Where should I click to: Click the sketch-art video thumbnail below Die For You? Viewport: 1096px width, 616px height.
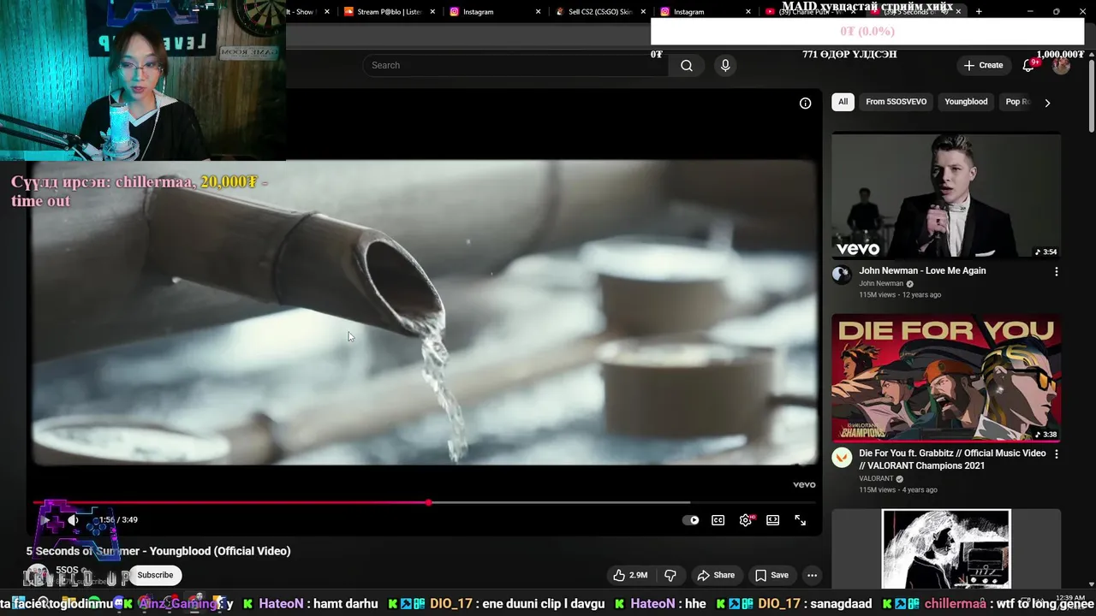point(946,549)
